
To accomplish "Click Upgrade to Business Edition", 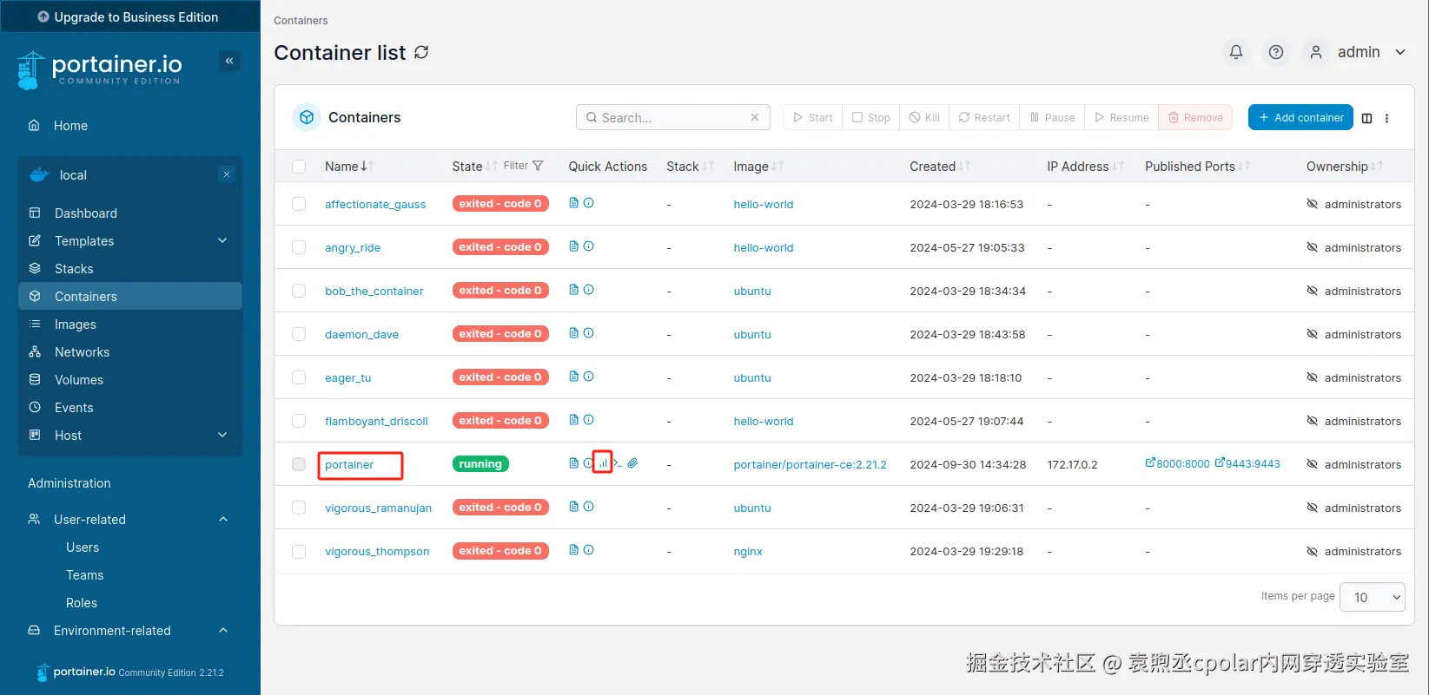I will click(x=129, y=16).
